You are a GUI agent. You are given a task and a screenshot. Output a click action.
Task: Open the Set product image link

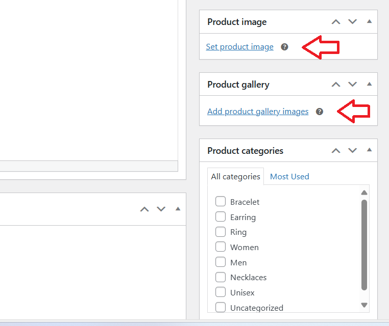click(239, 47)
